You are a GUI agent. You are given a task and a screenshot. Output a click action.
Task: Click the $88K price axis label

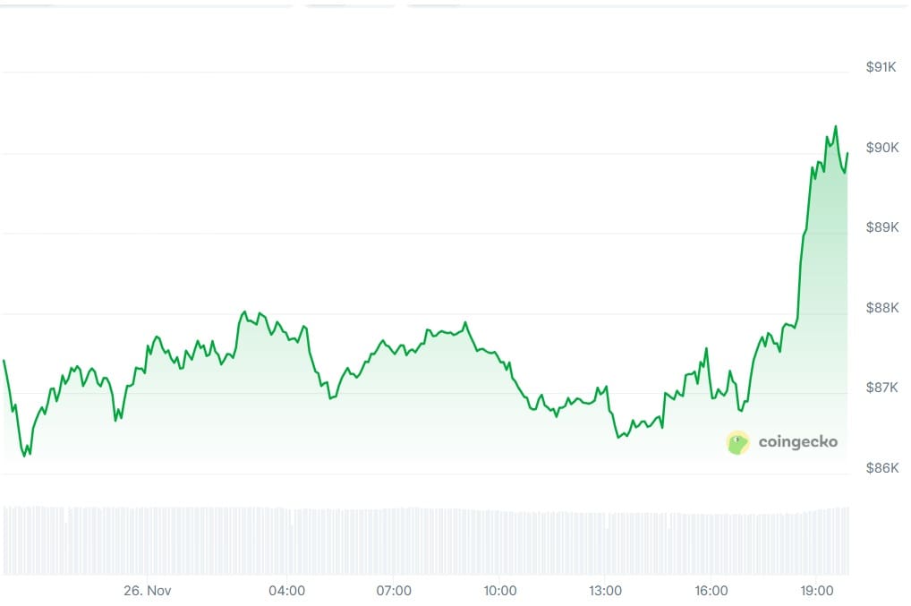click(881, 307)
